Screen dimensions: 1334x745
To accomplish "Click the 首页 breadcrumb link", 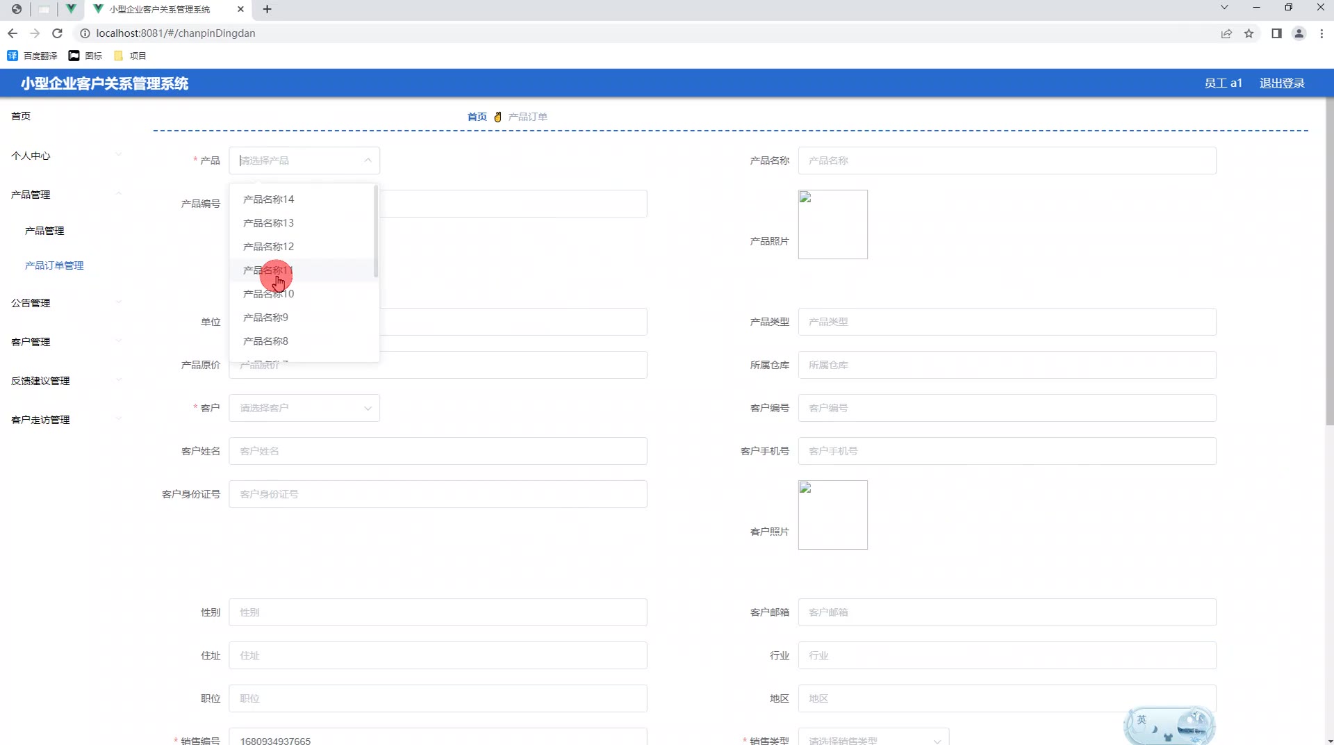I will (477, 117).
